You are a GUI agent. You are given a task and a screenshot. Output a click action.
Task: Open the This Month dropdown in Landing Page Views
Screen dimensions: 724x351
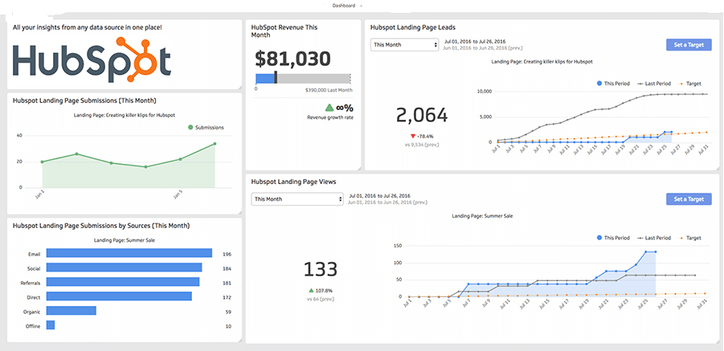[297, 199]
